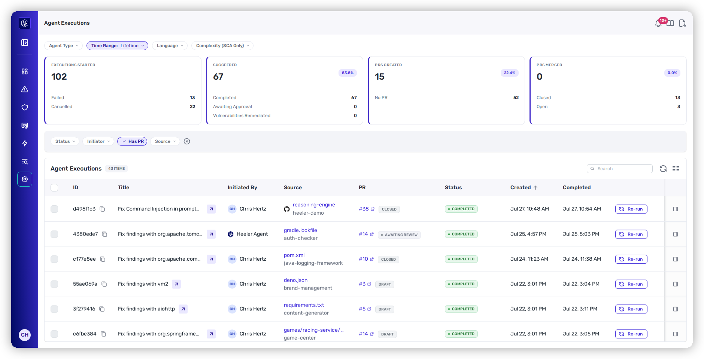This screenshot has width=704, height=359.
Task: Open the dashboard grid icon in sidebar
Action: (x=25, y=71)
